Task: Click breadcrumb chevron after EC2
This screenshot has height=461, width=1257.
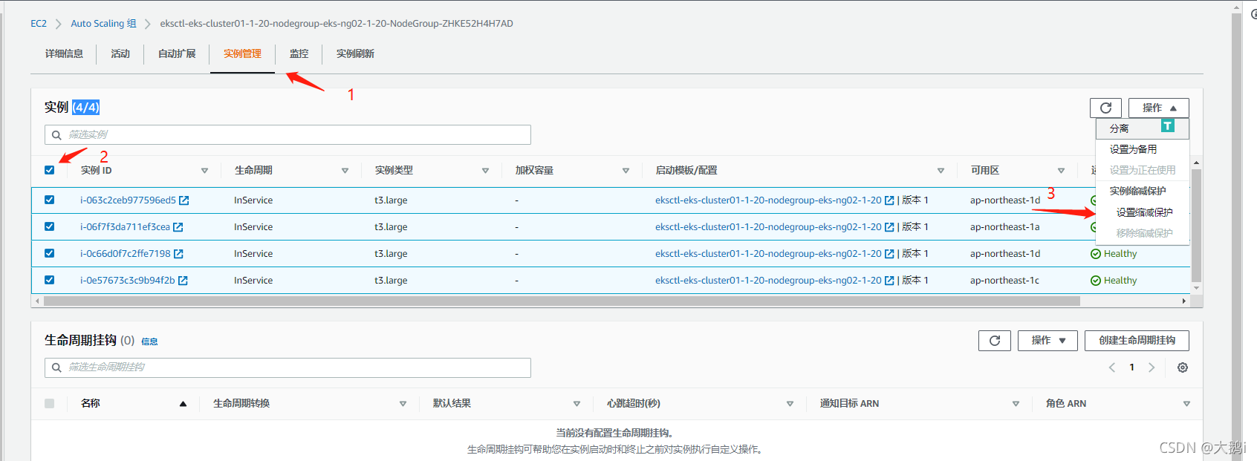Action: [59, 24]
